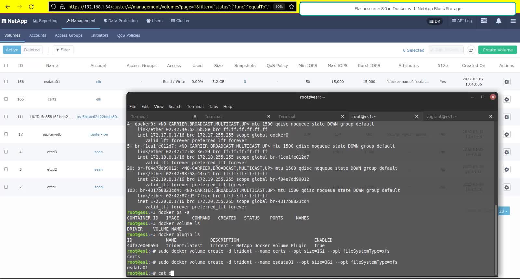Click the Create Volume button

point(498,50)
